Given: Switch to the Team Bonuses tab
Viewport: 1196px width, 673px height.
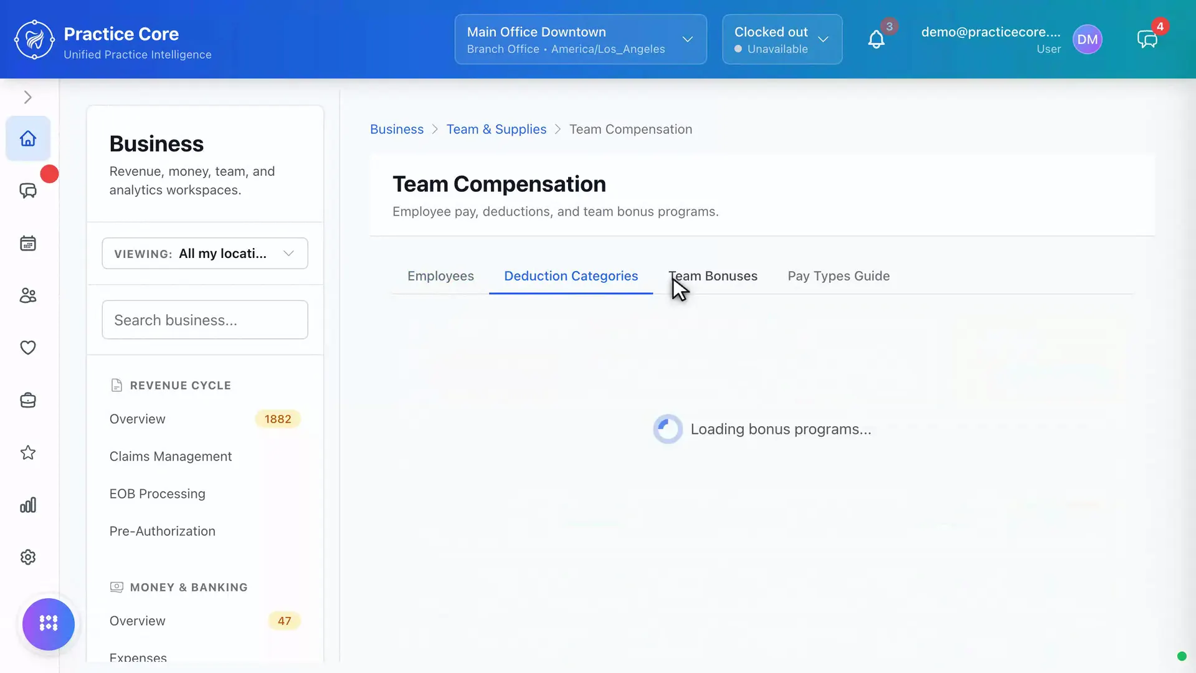Looking at the screenshot, I should tap(713, 276).
